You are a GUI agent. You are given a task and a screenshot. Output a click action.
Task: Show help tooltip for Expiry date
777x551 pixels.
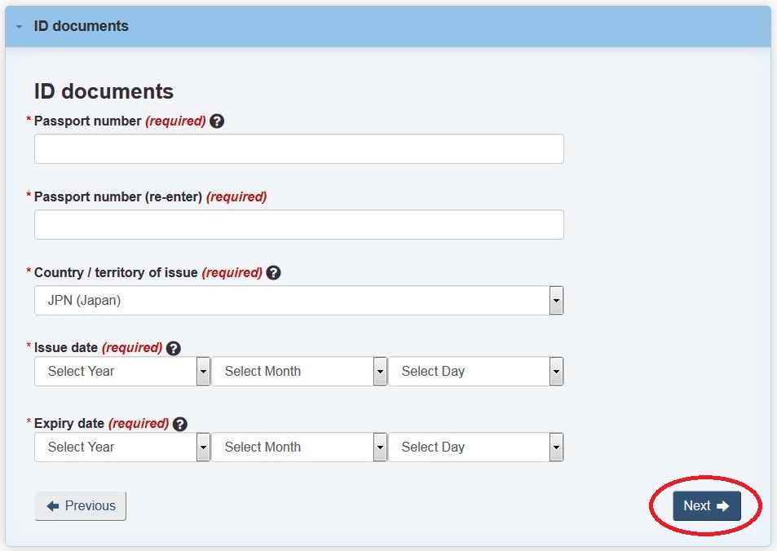coord(180,424)
